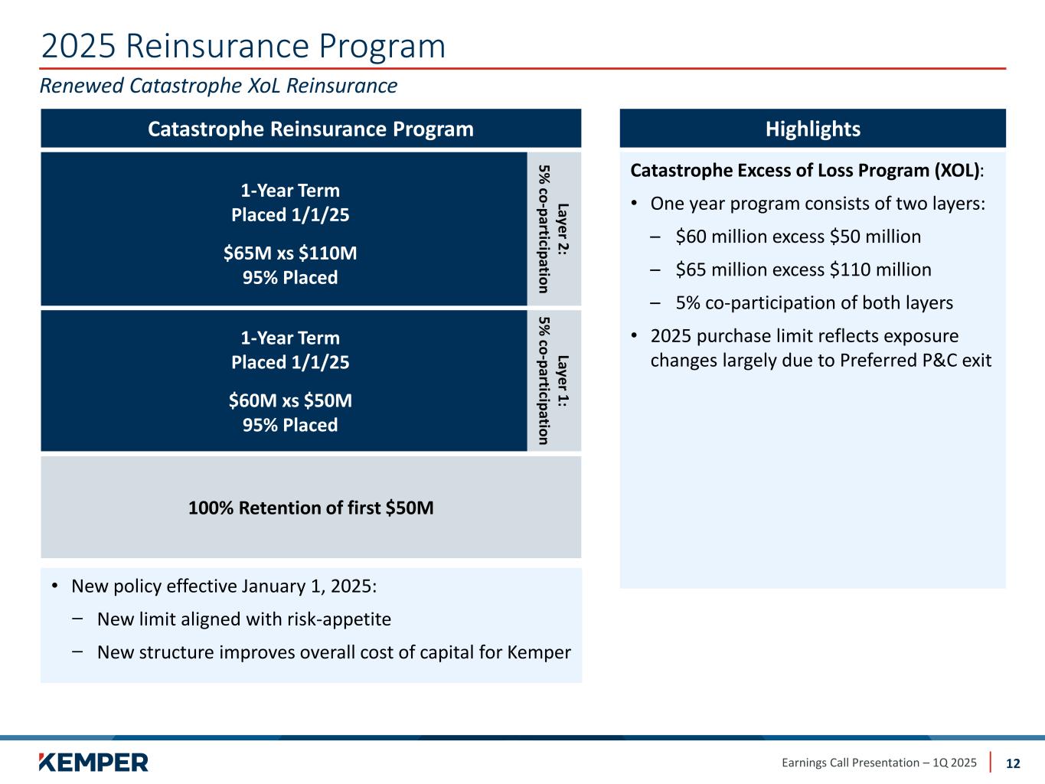
Task: Select the title "2025 Reinsurance Program"
Action: [243, 46]
